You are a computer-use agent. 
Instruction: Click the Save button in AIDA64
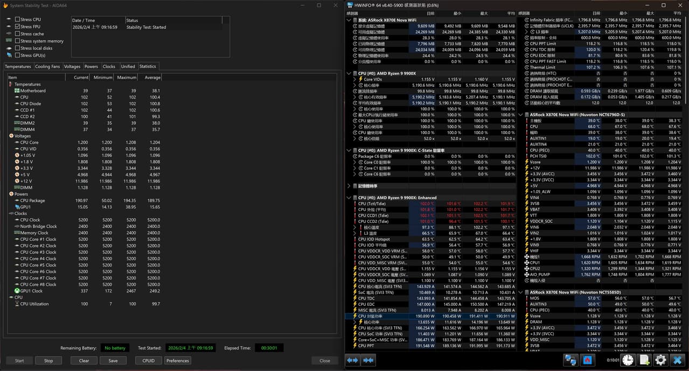pos(113,361)
